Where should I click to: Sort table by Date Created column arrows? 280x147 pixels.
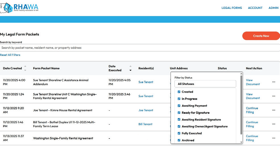(25, 68)
